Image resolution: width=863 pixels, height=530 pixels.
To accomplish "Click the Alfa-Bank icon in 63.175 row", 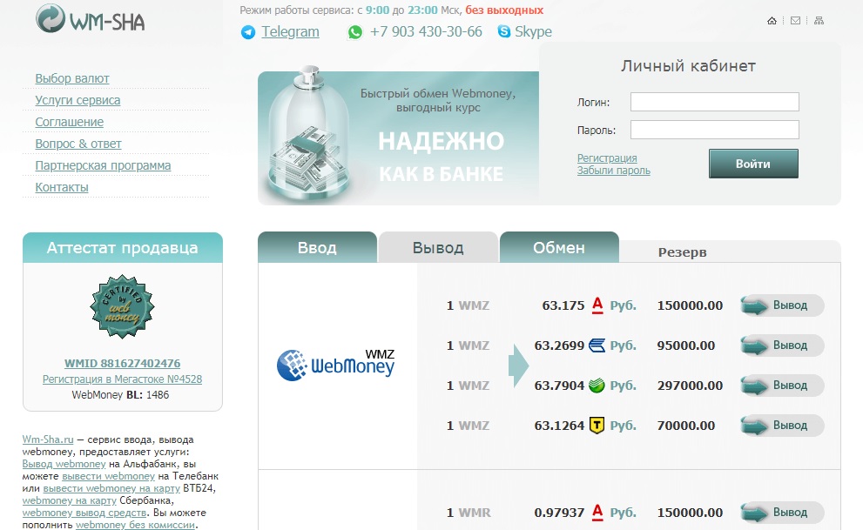I will coord(597,305).
